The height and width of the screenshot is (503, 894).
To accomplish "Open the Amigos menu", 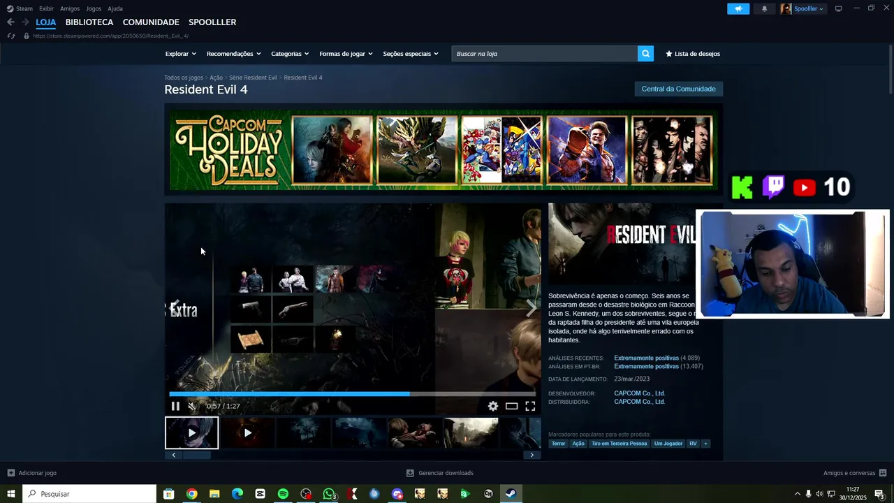I will point(70,8).
